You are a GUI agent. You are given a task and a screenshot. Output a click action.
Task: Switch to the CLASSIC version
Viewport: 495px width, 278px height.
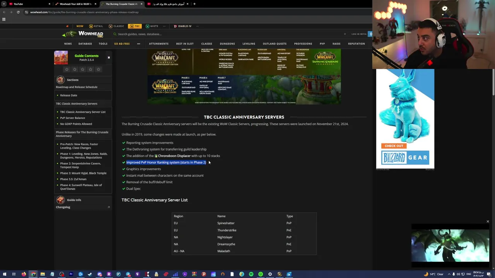(116, 26)
